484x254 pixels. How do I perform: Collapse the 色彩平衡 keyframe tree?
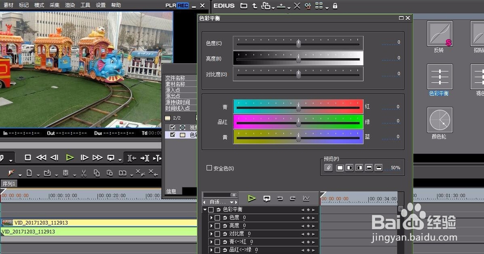(x=205, y=209)
